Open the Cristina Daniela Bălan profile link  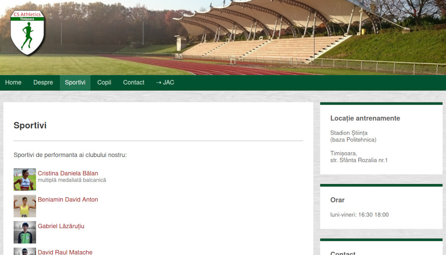pos(68,173)
